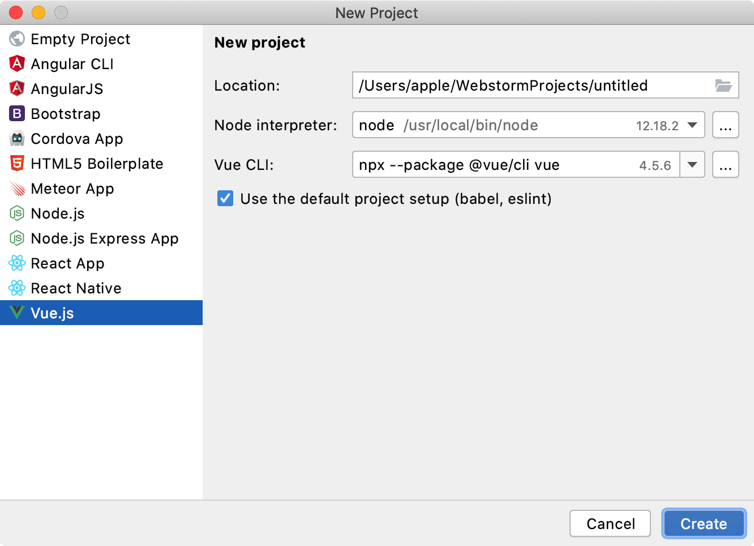Screen dimensions: 754x546
Task: Choose AngularJS project type
Action: point(101,88)
